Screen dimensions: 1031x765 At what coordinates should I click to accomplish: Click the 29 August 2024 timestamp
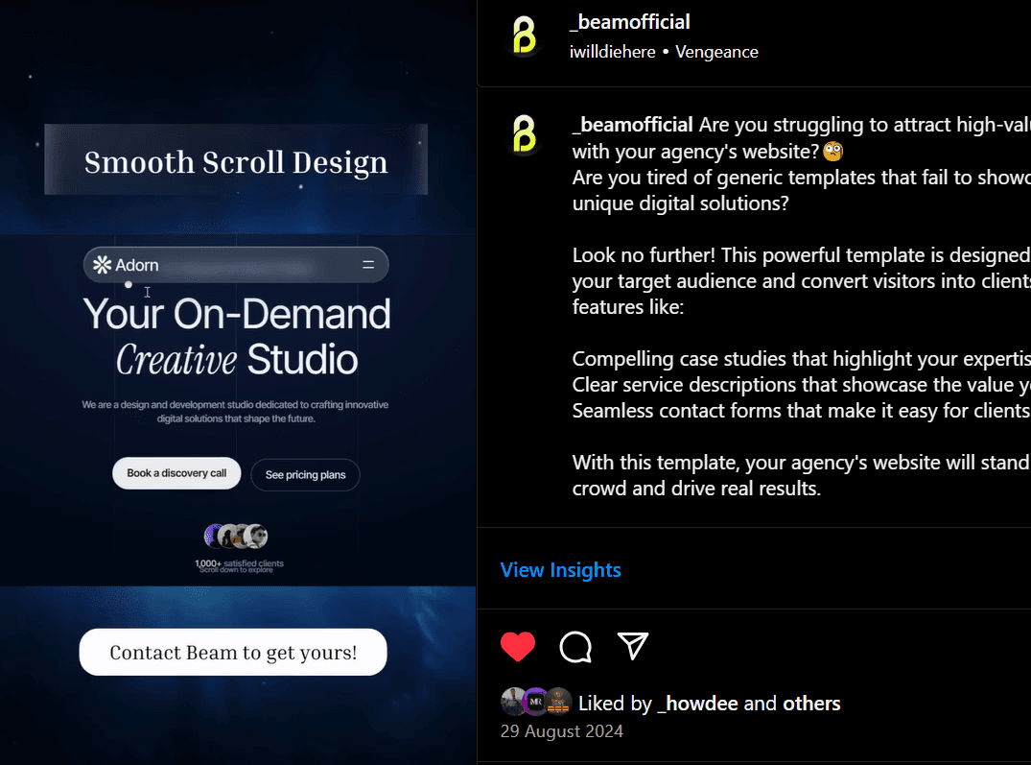(x=561, y=731)
